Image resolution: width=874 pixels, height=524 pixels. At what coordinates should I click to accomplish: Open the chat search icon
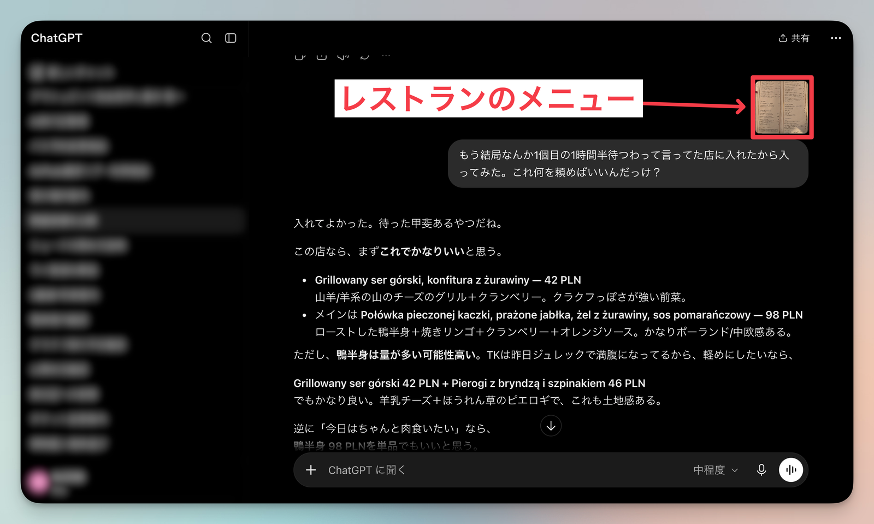tap(206, 38)
